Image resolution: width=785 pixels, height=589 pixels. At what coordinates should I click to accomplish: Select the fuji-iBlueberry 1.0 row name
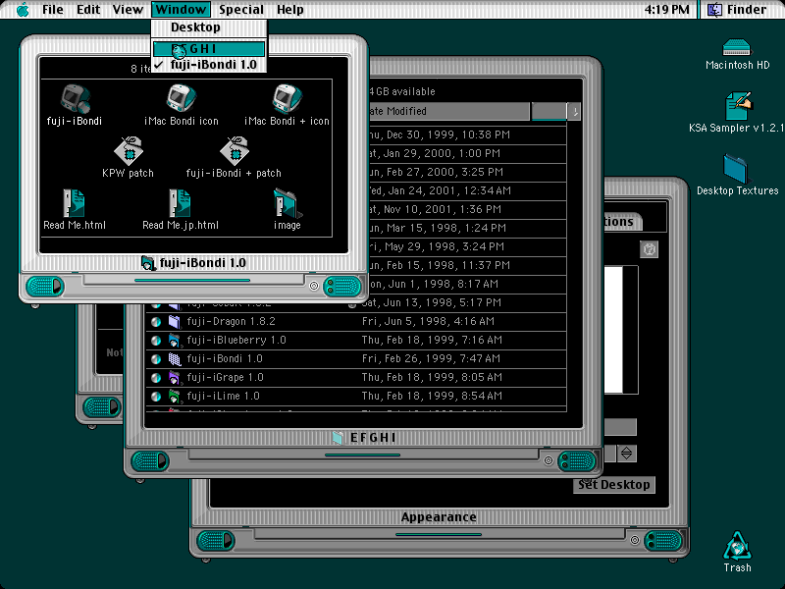(236, 340)
